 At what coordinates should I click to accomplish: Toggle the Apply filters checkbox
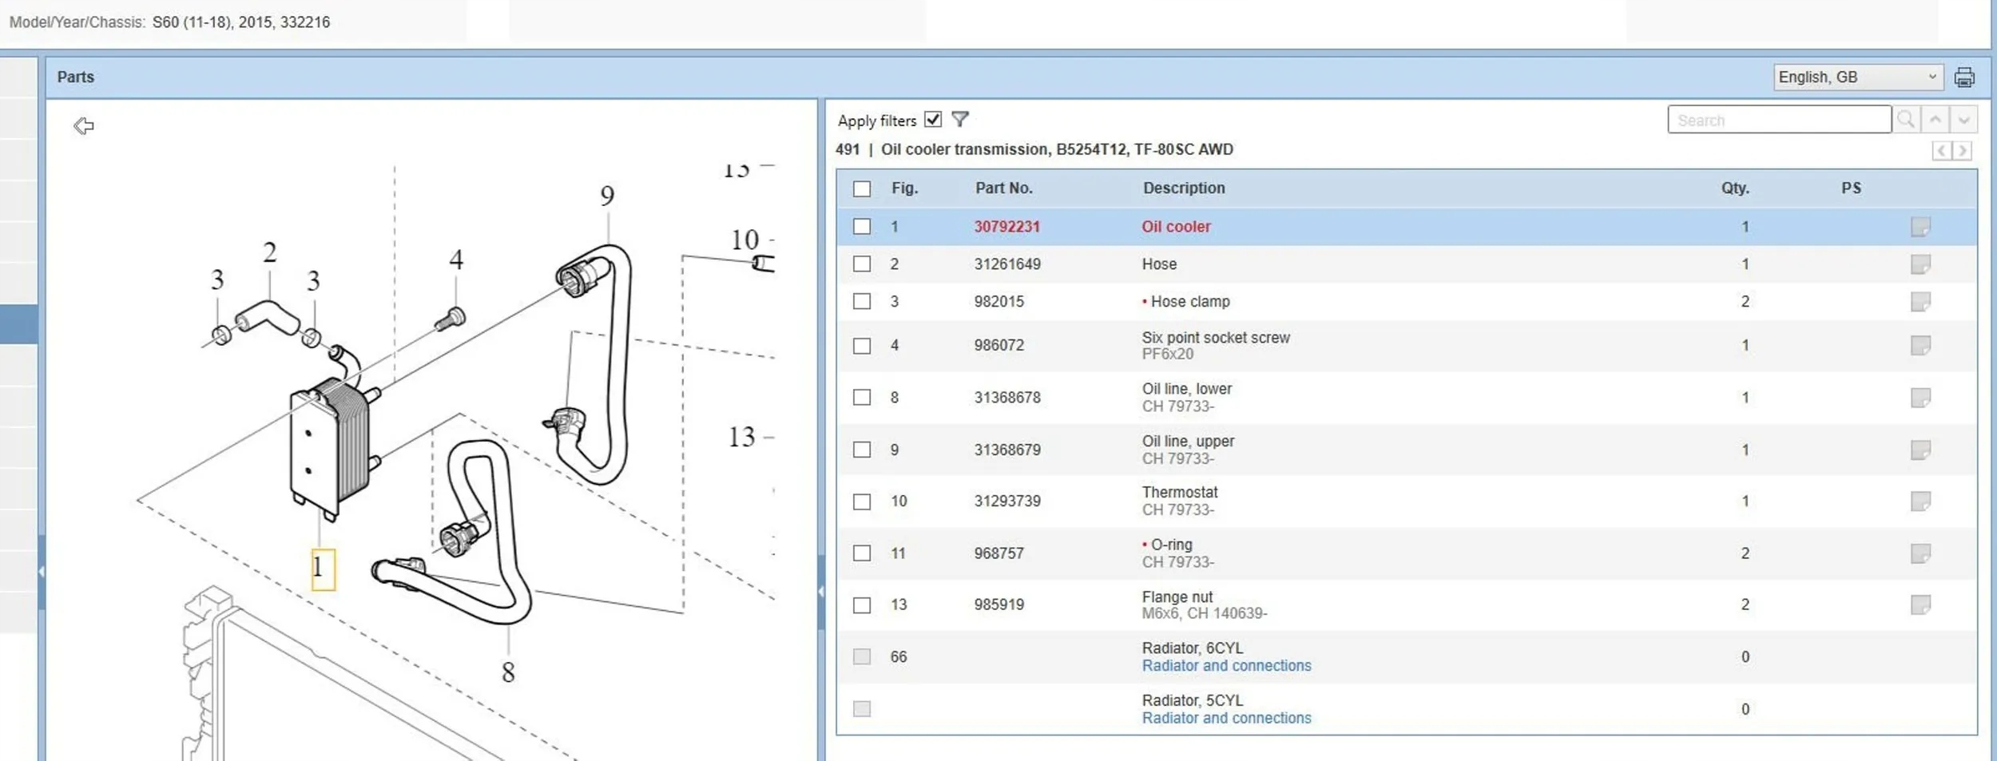pos(932,120)
